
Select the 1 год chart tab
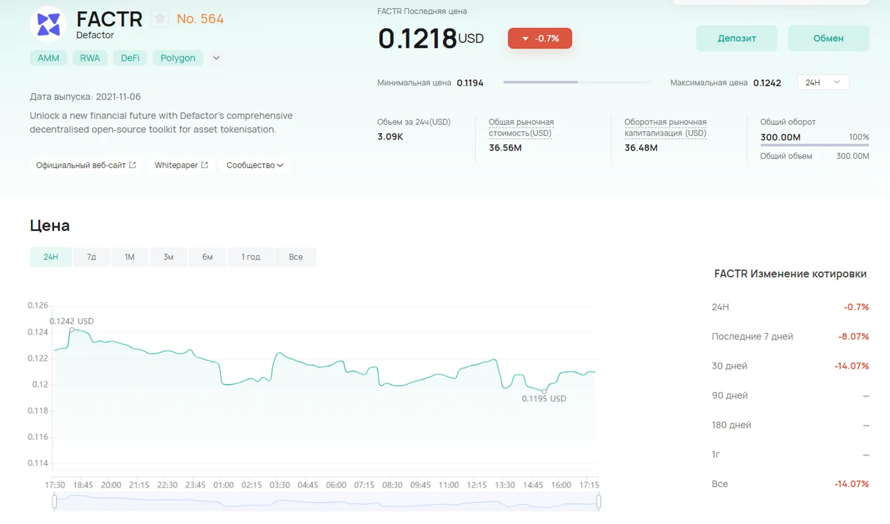click(250, 257)
